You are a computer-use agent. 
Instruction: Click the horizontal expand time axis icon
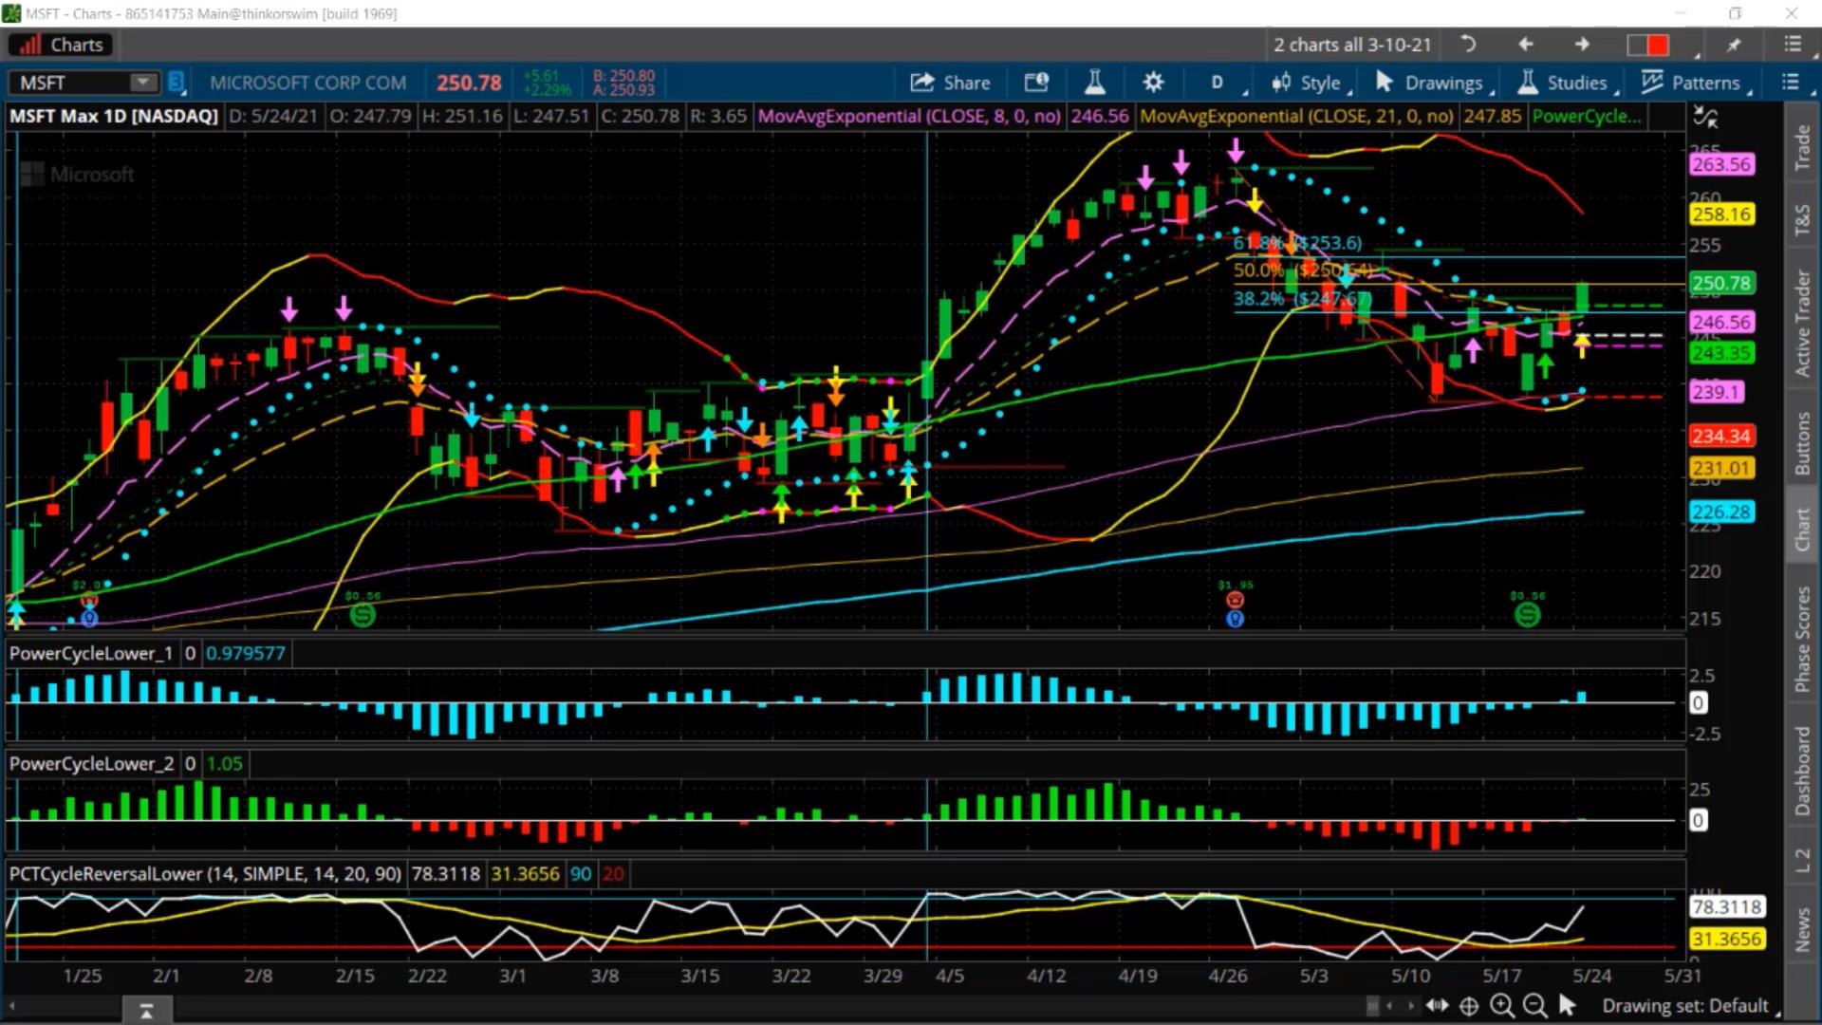pos(1437,1005)
